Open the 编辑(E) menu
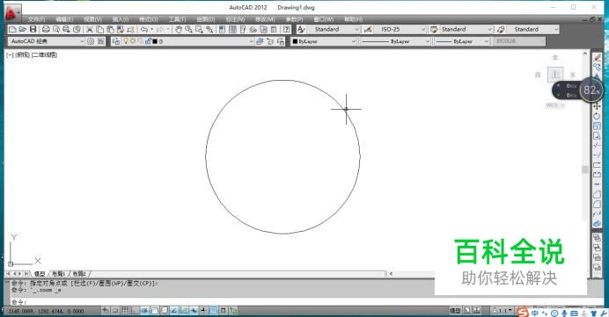 pyautogui.click(x=64, y=19)
